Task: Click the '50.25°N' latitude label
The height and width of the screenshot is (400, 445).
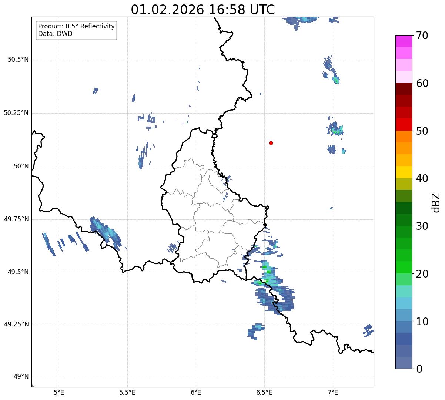Action: 16,113
